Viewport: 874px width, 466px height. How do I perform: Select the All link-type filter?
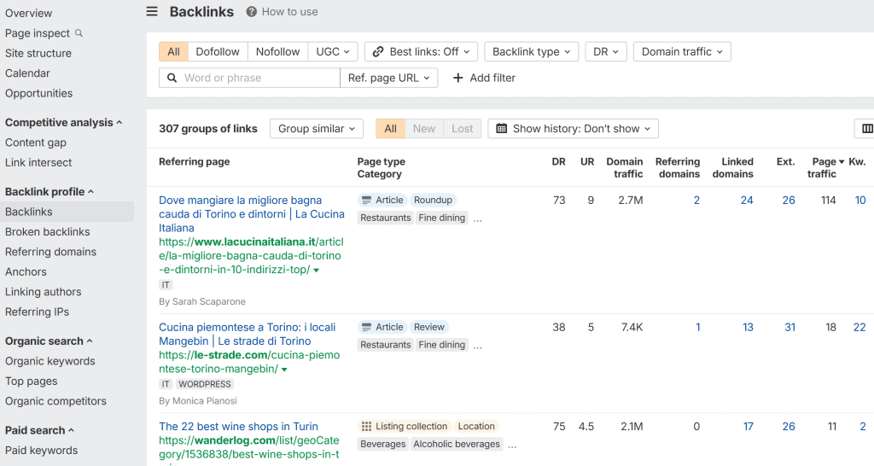tap(173, 52)
